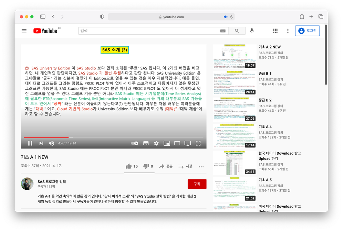This screenshot has width=344, height=232.
Task: Mute tab audio speaker icon in address bar
Action: [x=226, y=17]
